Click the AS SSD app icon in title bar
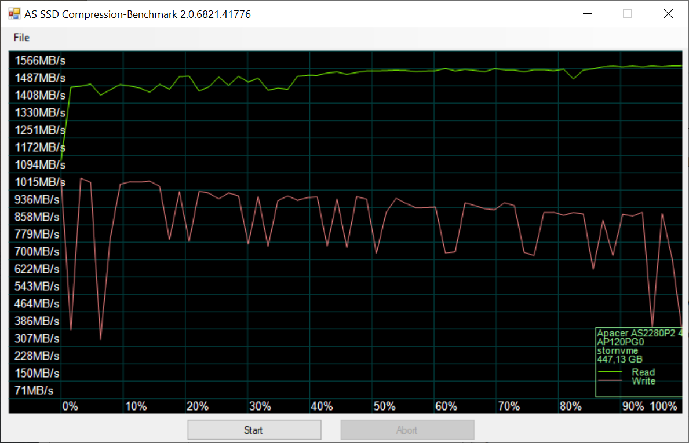The width and height of the screenshot is (689, 443). tap(14, 14)
